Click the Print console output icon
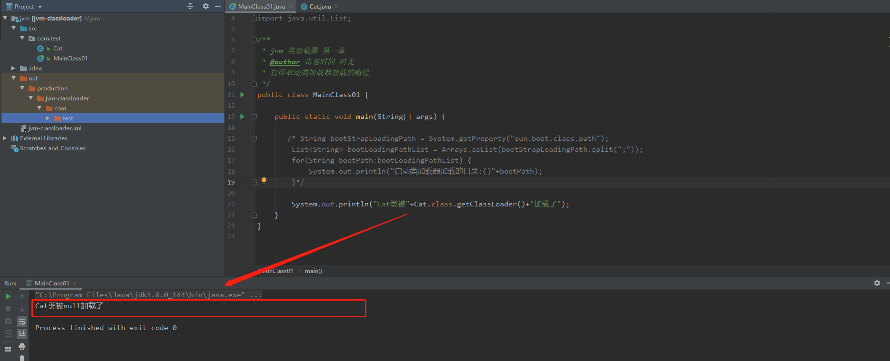 click(22, 346)
